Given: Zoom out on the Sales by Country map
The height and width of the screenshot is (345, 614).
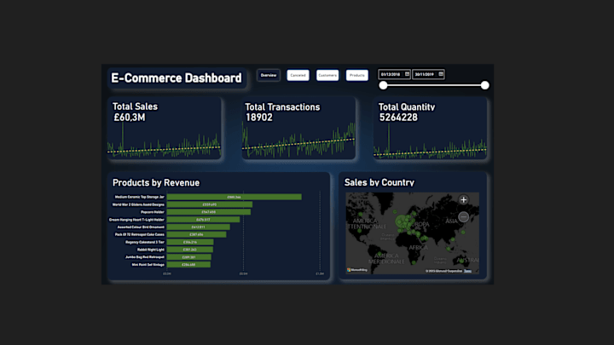Looking at the screenshot, I should coord(464,216).
